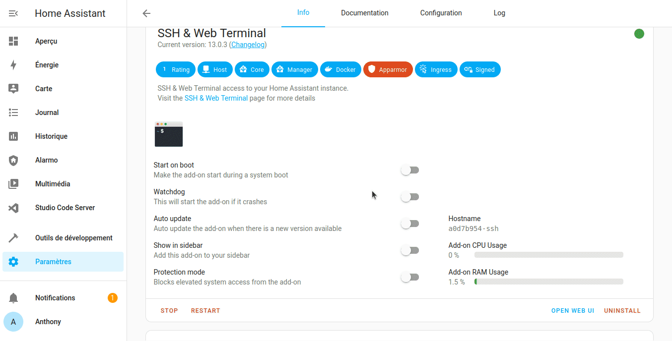
Task: Click the Rating 1 chip
Action: pos(176,69)
